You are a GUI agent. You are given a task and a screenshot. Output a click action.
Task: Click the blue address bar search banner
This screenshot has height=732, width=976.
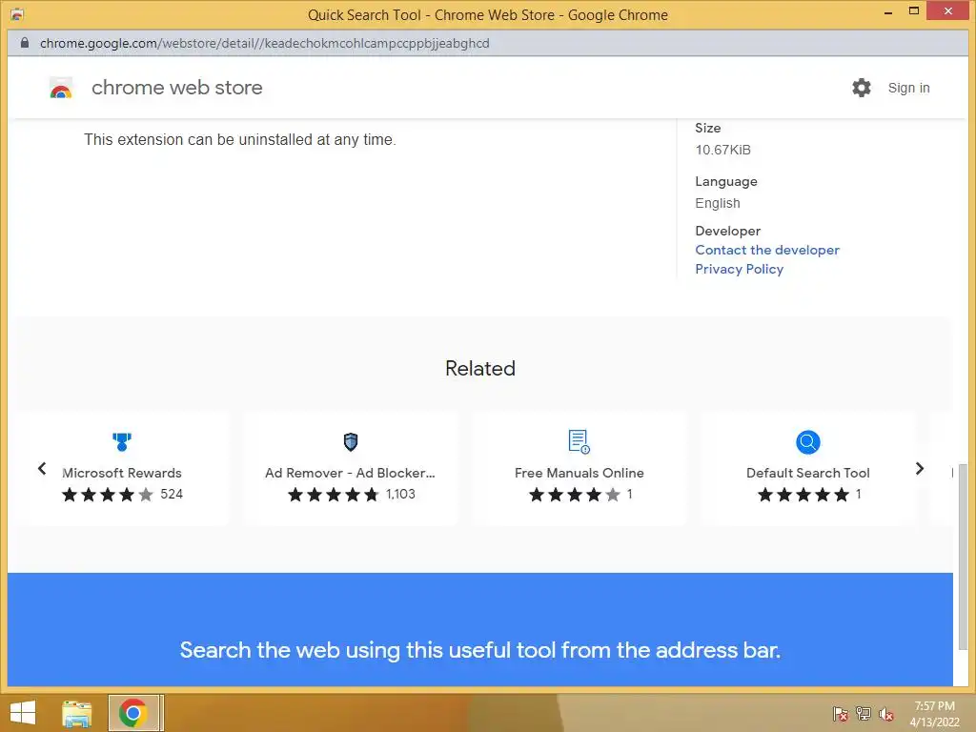coord(480,629)
